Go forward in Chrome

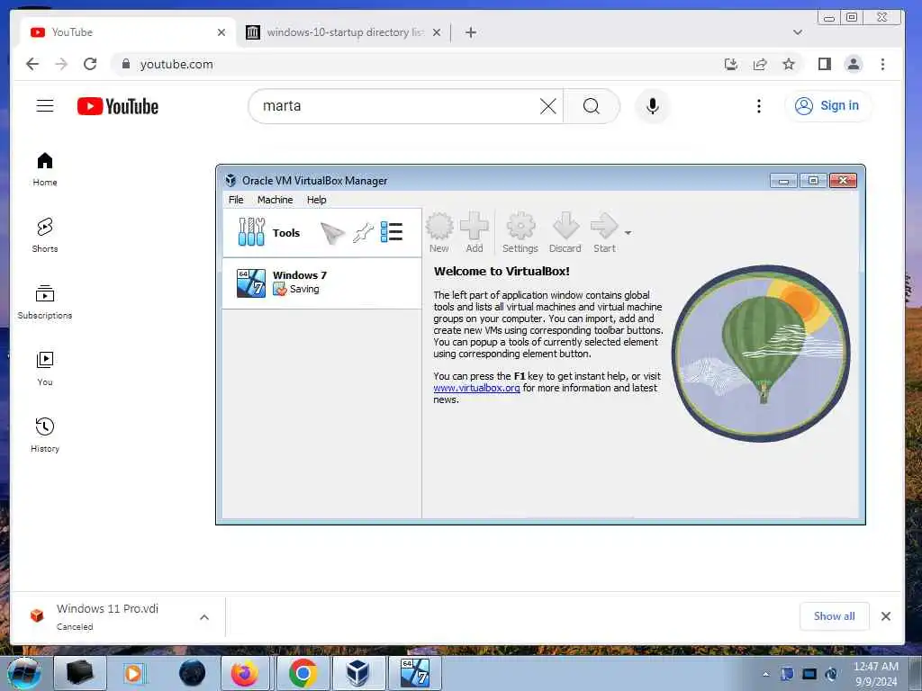click(x=61, y=64)
